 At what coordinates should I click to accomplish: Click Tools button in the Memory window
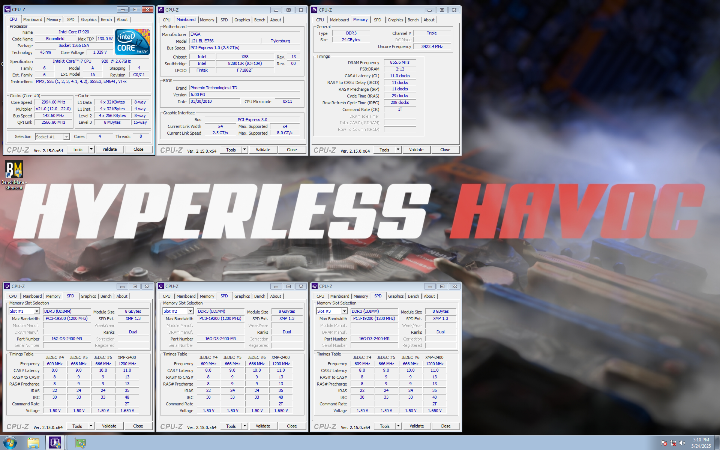[384, 150]
